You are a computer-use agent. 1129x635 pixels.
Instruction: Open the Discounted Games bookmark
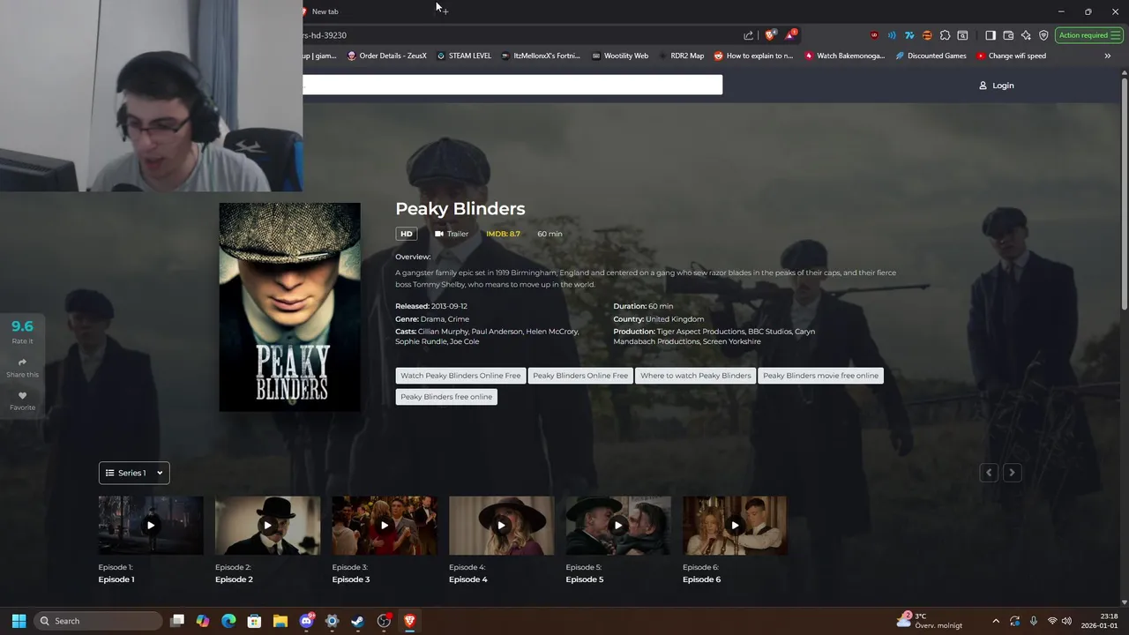click(931, 56)
